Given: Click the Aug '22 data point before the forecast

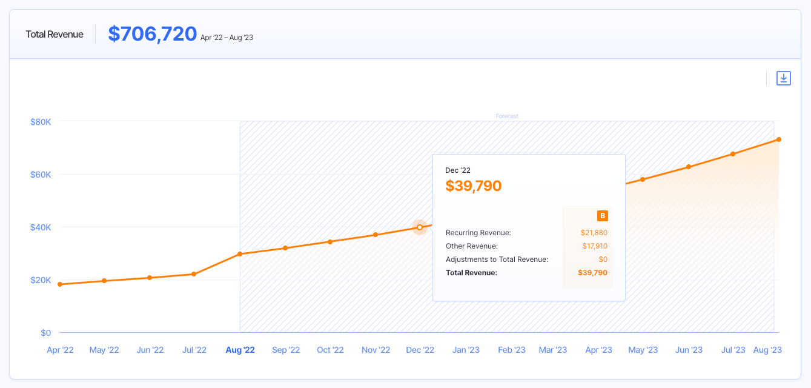Looking at the screenshot, I should pyautogui.click(x=240, y=254).
